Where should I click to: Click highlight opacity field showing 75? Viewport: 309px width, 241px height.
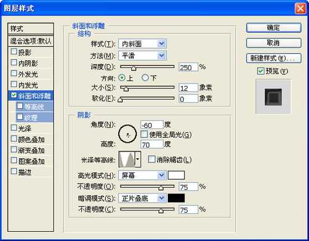tap(188, 187)
